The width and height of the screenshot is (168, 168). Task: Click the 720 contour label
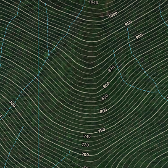(x=85, y=145)
